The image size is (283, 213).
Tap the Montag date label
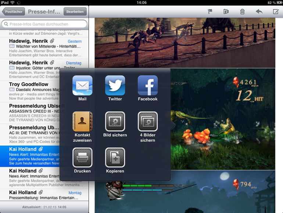(x=75, y=193)
